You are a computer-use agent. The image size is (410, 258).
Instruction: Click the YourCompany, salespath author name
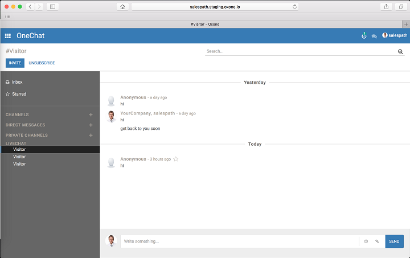[147, 113]
